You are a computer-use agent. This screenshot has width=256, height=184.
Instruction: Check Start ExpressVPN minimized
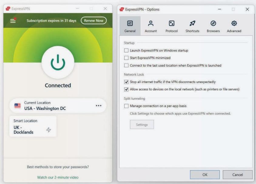click(126, 58)
